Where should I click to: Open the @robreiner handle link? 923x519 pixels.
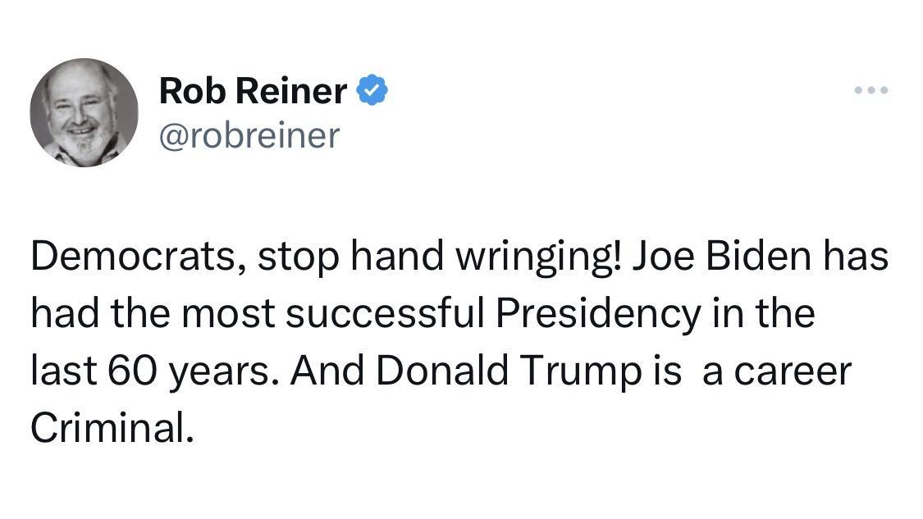pyautogui.click(x=249, y=136)
